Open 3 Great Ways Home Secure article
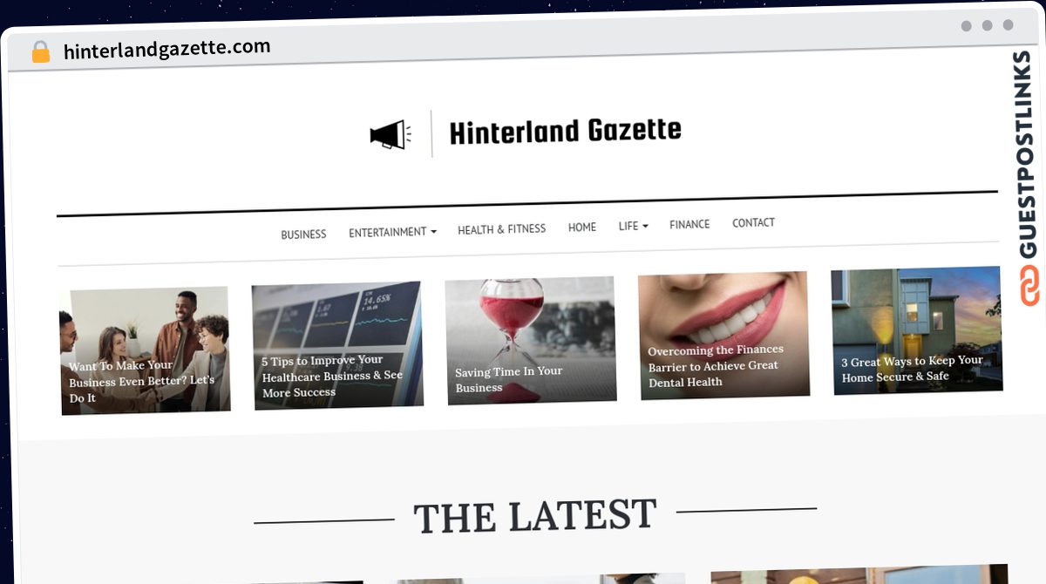This screenshot has height=584, width=1046. pyautogui.click(x=916, y=330)
